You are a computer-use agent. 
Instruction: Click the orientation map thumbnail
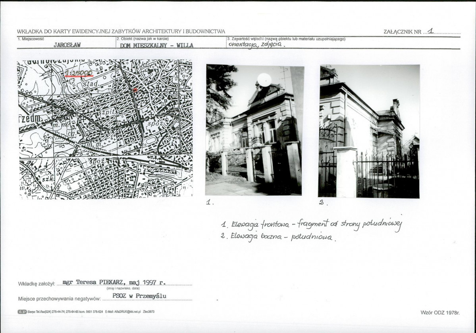105,129
